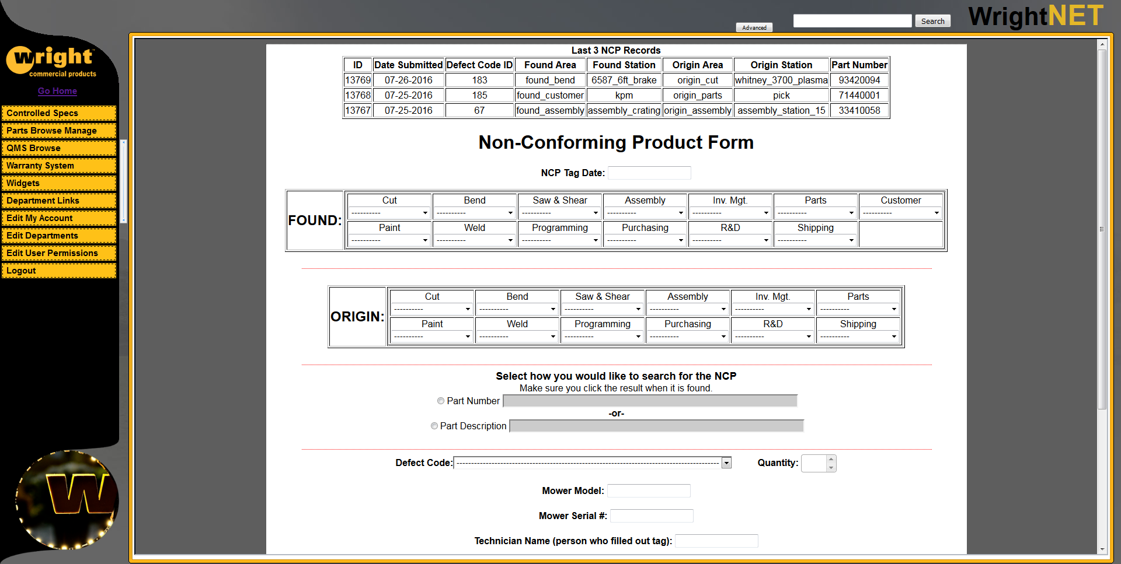Open the Widgets menu item
The height and width of the screenshot is (564, 1121).
[x=59, y=183]
